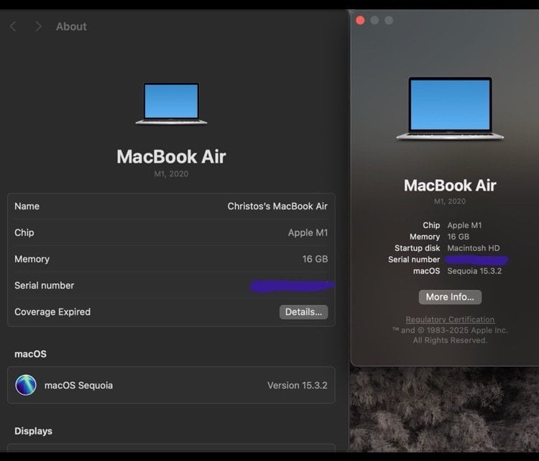Click Sequoia 15.3.2 in About This Mac

click(x=474, y=271)
